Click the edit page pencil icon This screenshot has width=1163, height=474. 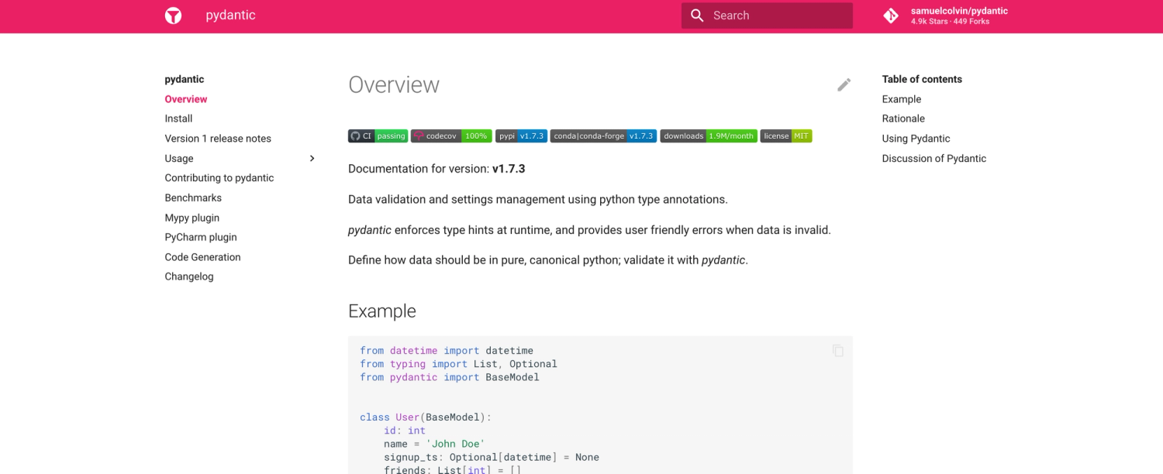844,85
